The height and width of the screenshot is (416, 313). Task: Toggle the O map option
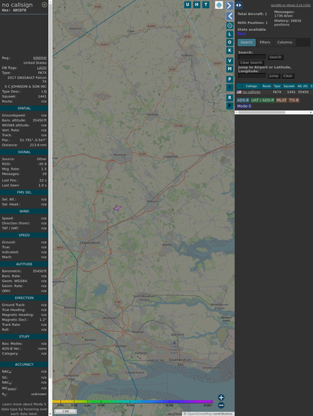click(x=229, y=42)
